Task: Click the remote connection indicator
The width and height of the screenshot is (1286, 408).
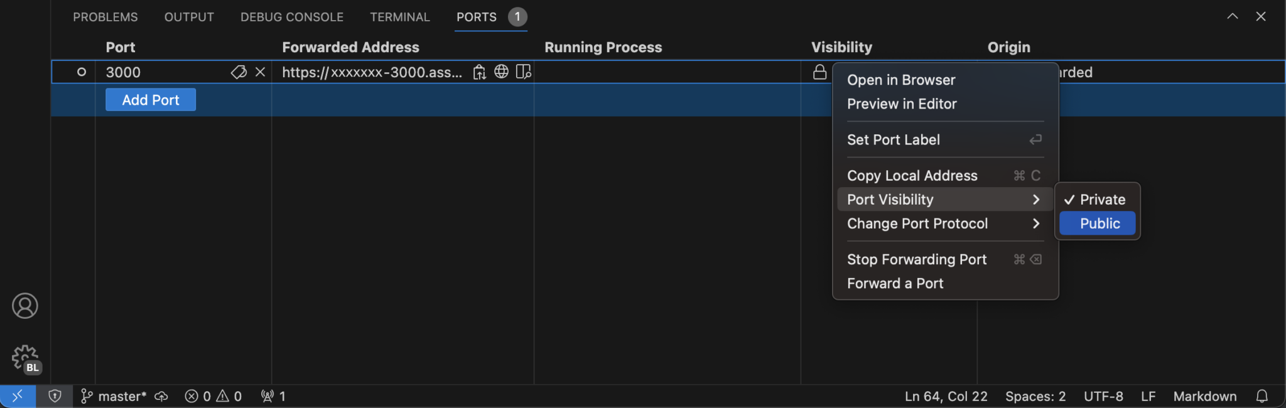Action: 17,396
